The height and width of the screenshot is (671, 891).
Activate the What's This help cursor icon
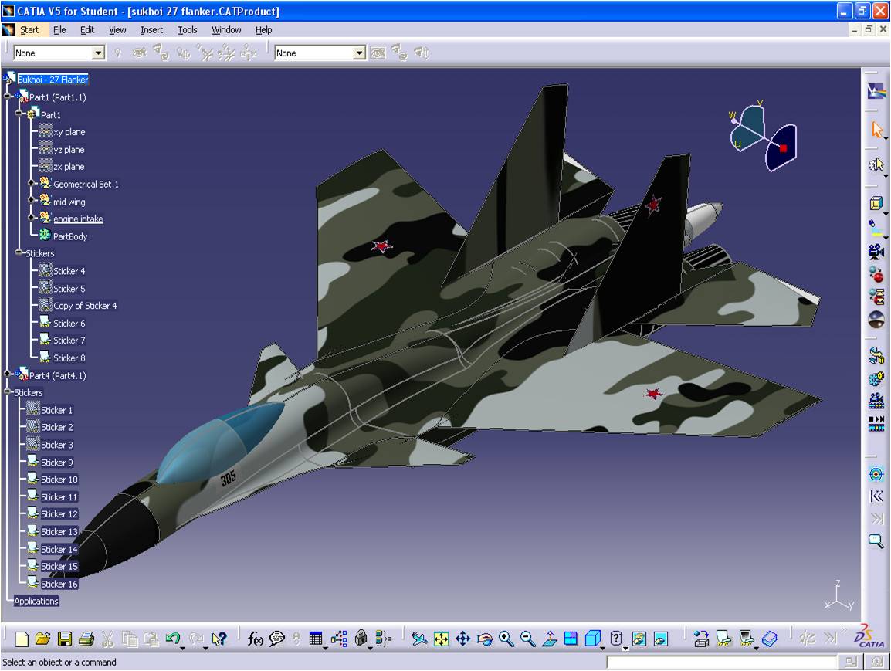(219, 639)
